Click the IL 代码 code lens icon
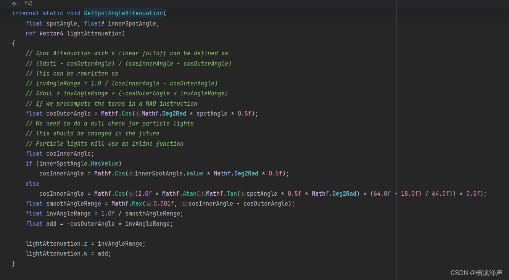 14,3
